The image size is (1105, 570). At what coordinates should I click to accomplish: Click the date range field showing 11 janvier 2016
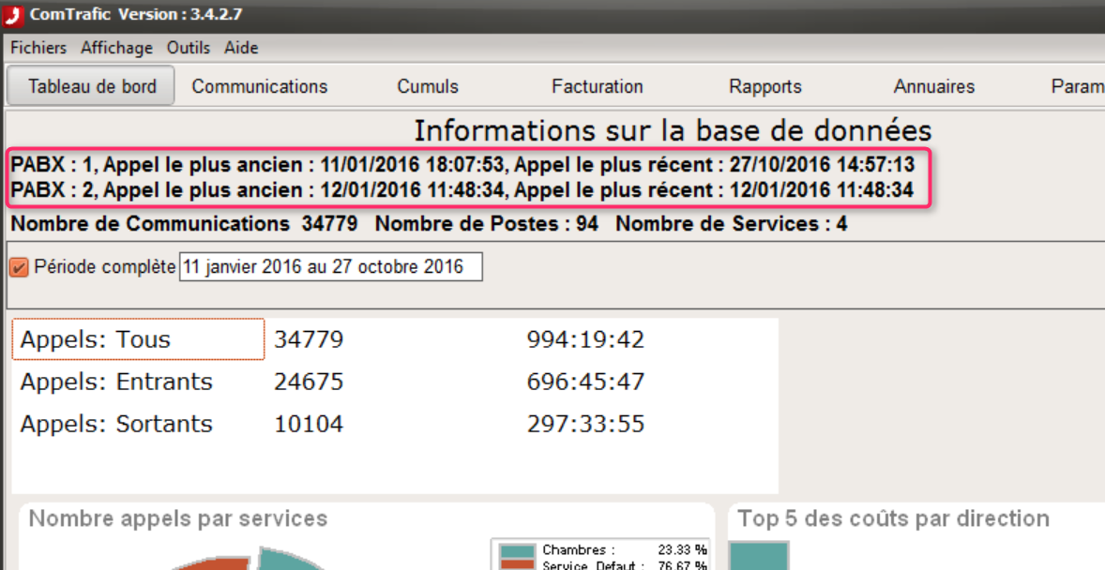[330, 267]
